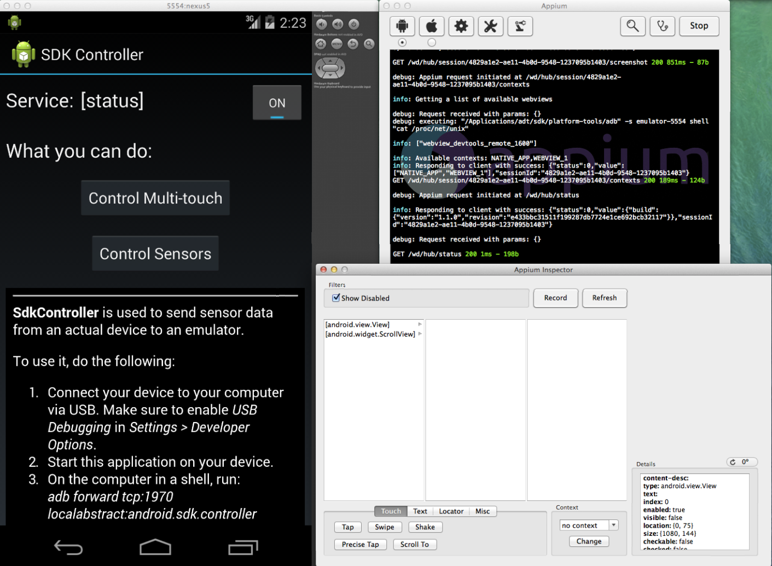Click the emulator hardware Search button
772x566 pixels.
pyautogui.click(x=369, y=44)
